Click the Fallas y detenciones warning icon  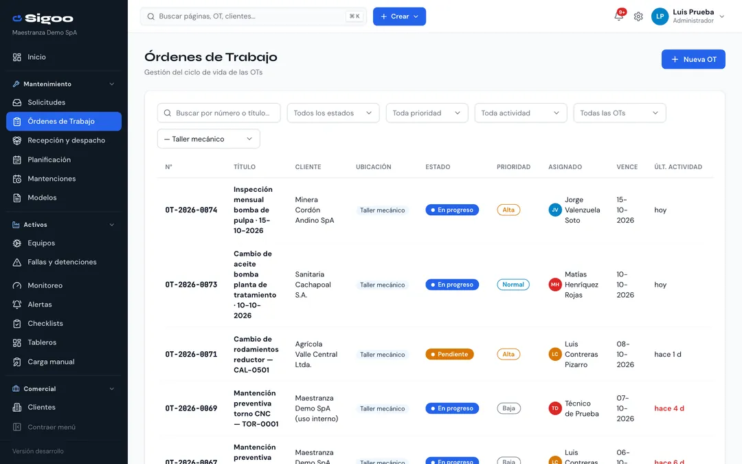[x=17, y=263]
